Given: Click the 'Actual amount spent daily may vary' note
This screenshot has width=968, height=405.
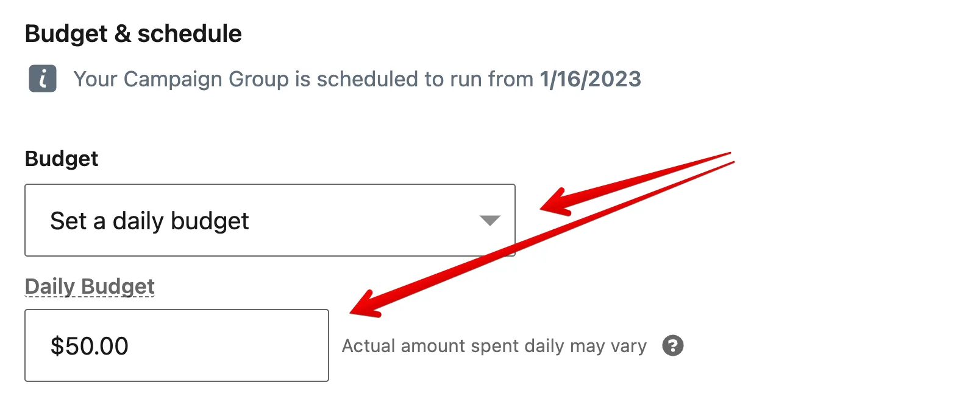Looking at the screenshot, I should (494, 346).
